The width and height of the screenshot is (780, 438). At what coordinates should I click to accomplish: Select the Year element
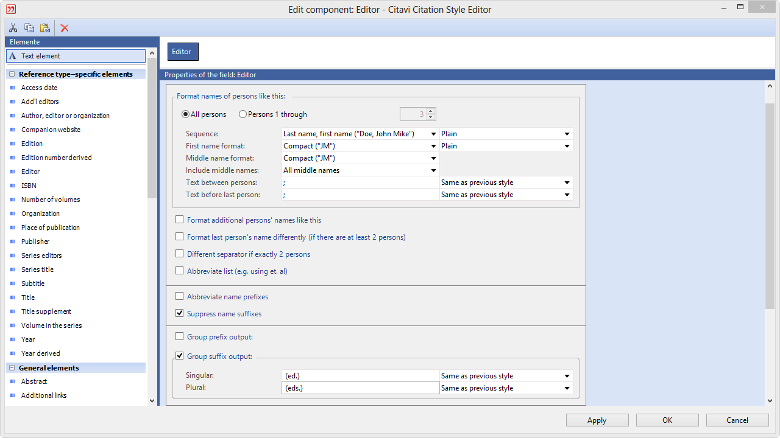pos(28,339)
